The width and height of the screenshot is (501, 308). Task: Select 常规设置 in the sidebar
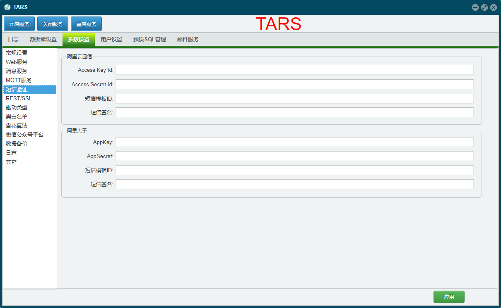coord(30,53)
